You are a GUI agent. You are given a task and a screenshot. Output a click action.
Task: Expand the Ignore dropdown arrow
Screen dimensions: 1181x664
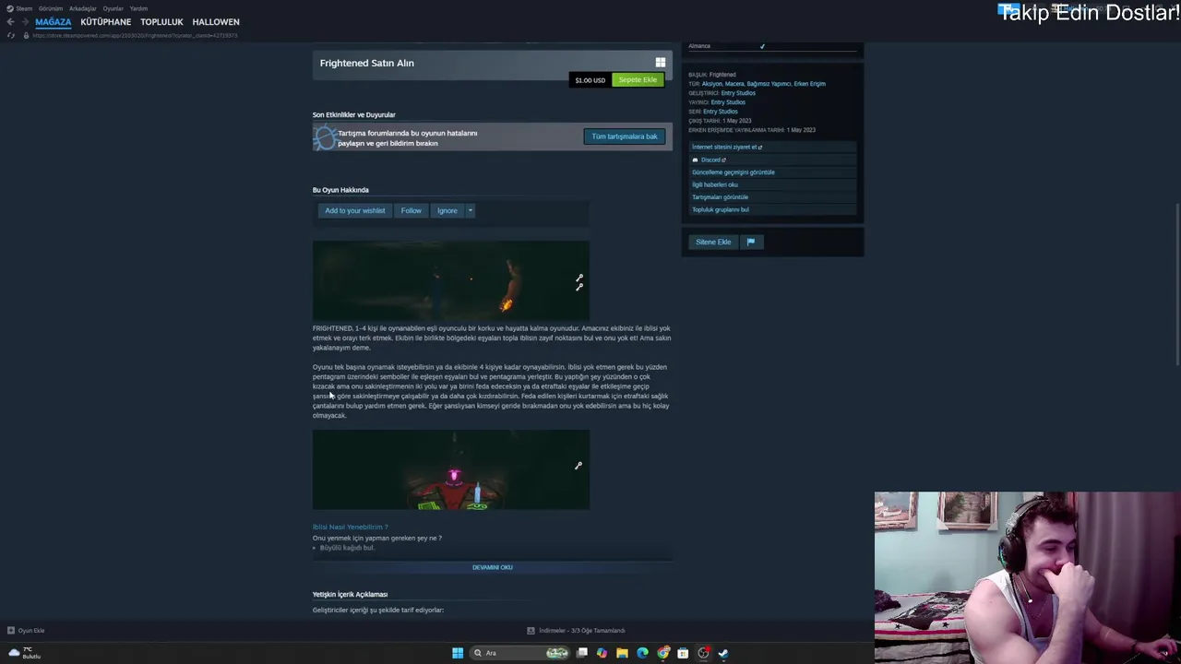pos(470,210)
